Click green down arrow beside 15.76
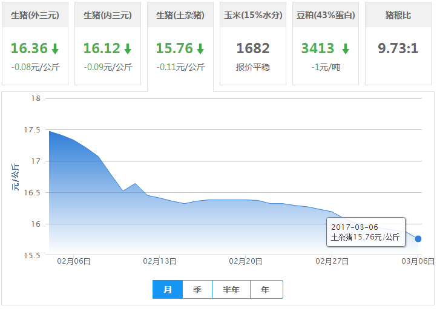Image resolution: width=437 pixels, height=309 pixels. pos(200,49)
